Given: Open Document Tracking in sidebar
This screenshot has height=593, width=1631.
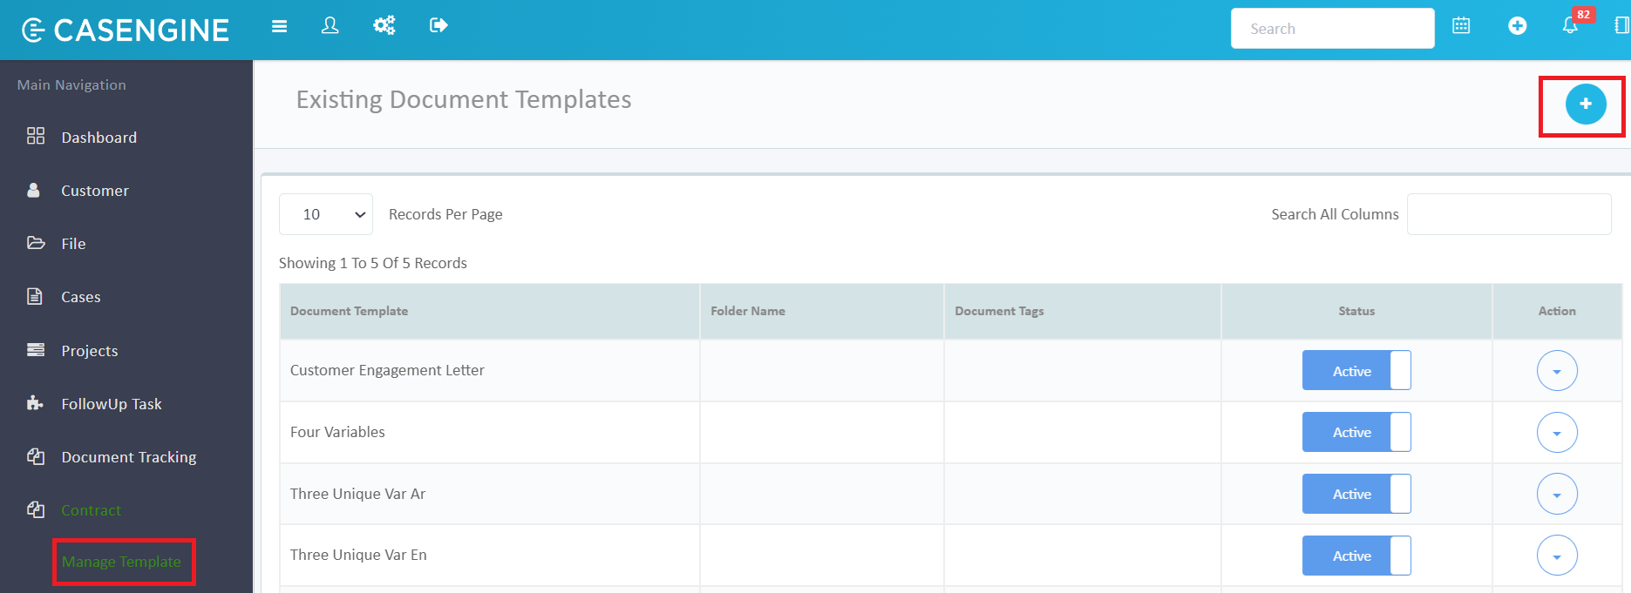Looking at the screenshot, I should click(x=129, y=457).
